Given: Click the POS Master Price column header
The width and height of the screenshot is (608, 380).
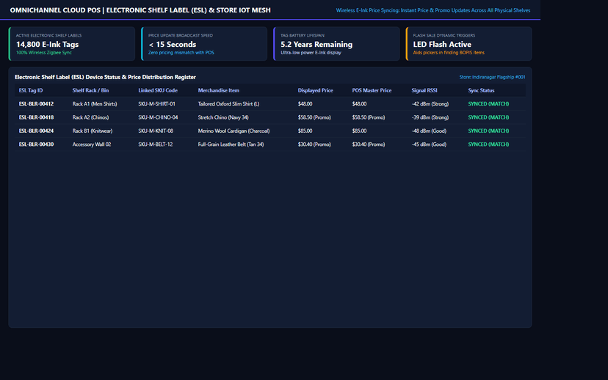Looking at the screenshot, I should (372, 90).
